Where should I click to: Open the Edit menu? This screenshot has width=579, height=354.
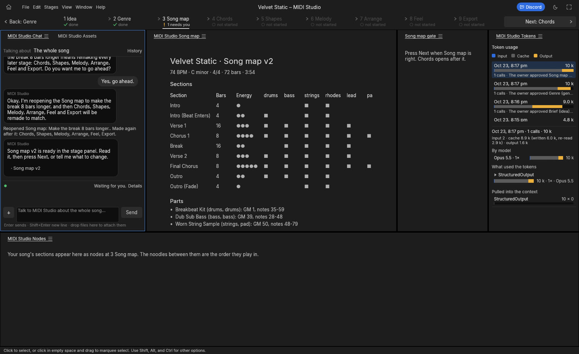pyautogui.click(x=37, y=7)
